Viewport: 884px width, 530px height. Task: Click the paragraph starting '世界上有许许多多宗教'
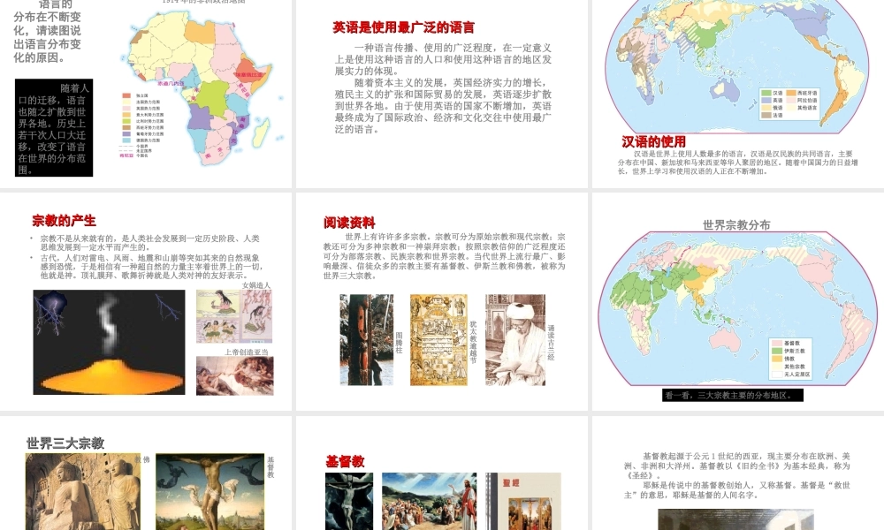coord(445,256)
